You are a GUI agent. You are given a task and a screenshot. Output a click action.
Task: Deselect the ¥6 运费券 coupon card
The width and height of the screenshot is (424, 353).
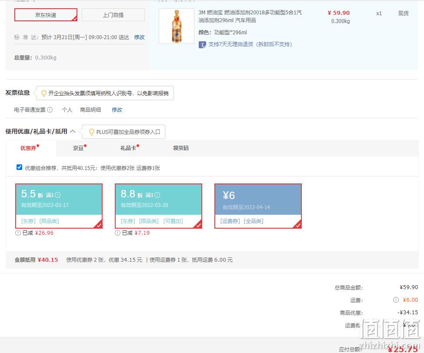point(258,206)
